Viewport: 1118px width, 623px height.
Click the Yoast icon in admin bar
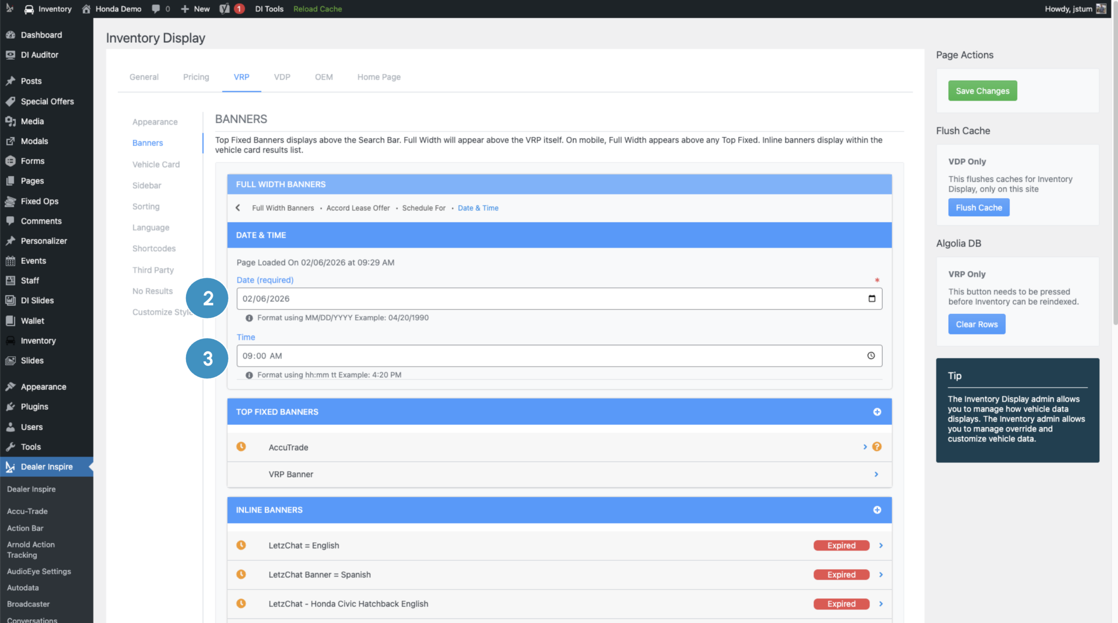(x=224, y=9)
